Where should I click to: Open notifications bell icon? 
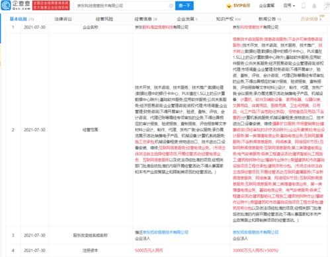click(314, 6)
